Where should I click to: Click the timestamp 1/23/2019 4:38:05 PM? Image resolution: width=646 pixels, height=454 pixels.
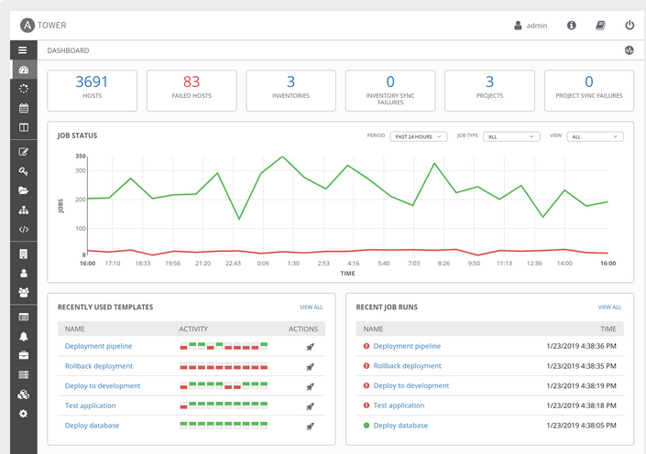click(x=581, y=426)
